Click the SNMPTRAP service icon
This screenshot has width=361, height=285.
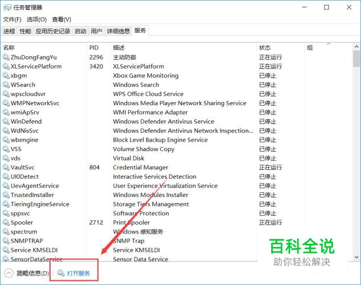(x=6, y=241)
